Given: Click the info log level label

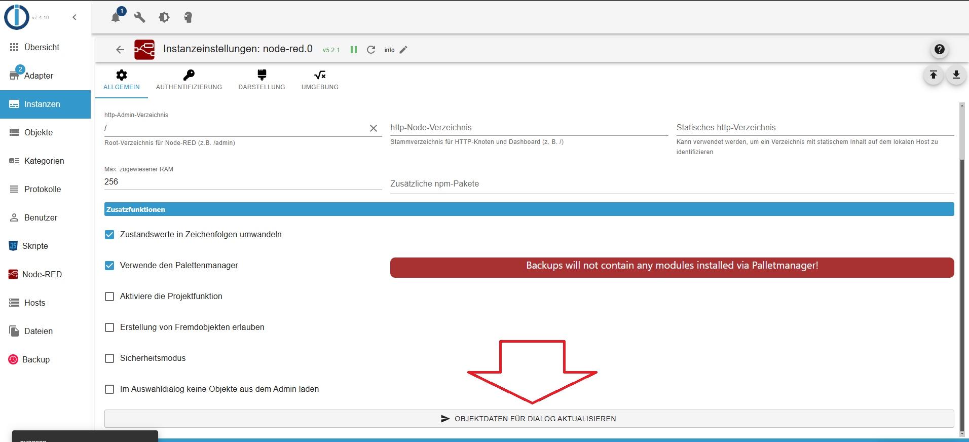Looking at the screenshot, I should pos(389,50).
